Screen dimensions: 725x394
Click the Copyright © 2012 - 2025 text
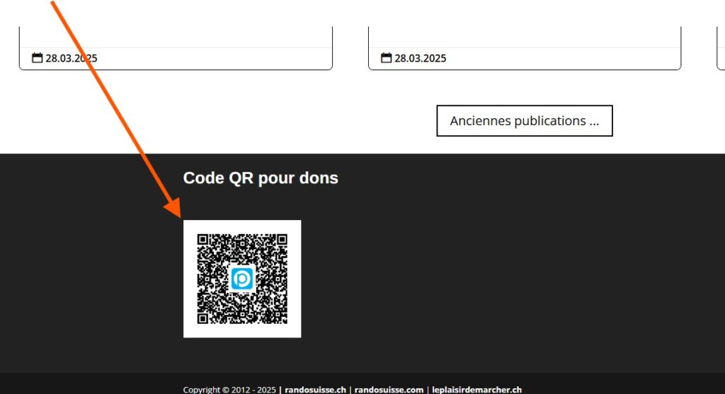[x=229, y=389]
